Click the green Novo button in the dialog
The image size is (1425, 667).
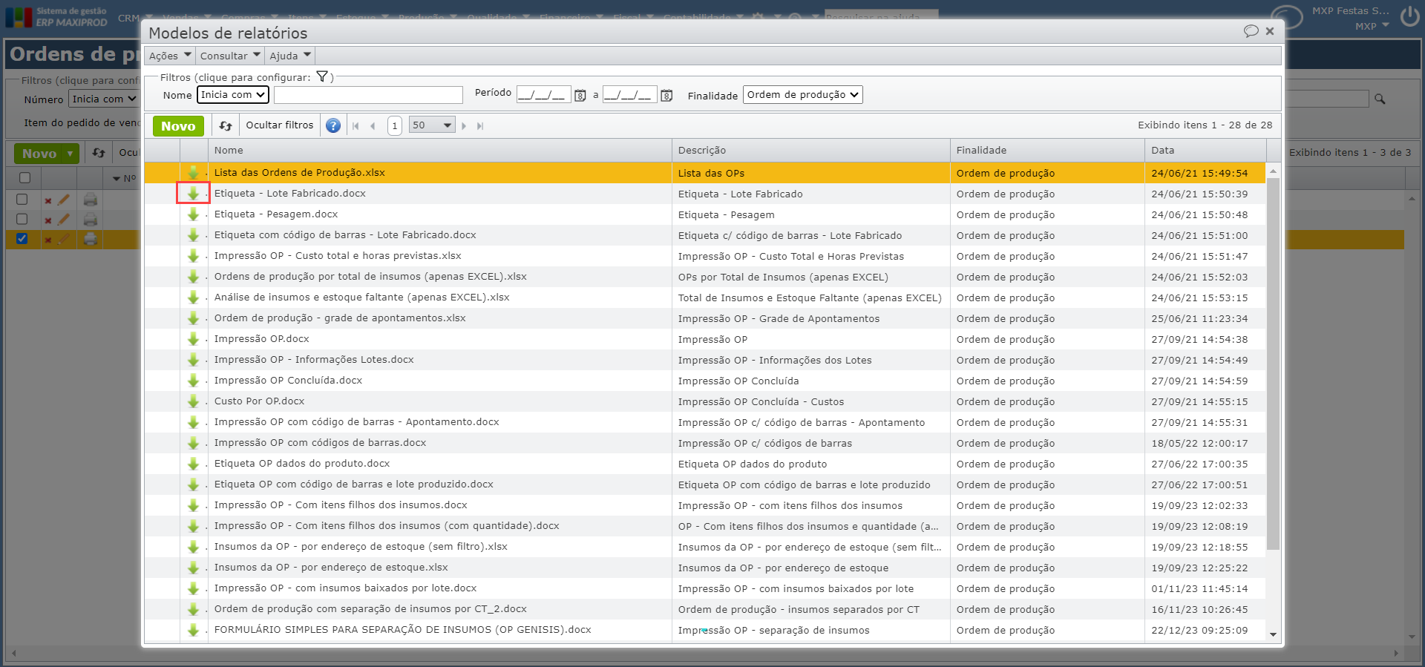click(x=178, y=126)
